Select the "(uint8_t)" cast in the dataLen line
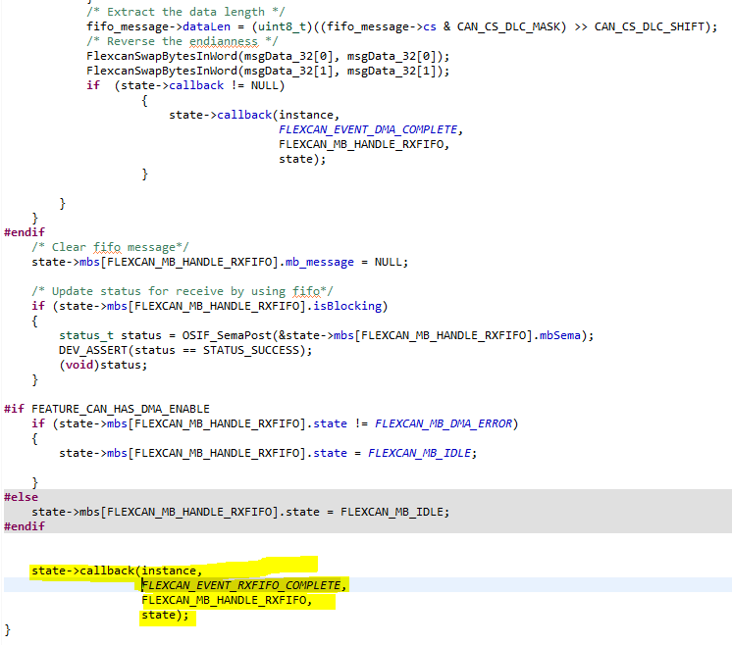Image resolution: width=732 pixels, height=645 pixels. pos(282,26)
